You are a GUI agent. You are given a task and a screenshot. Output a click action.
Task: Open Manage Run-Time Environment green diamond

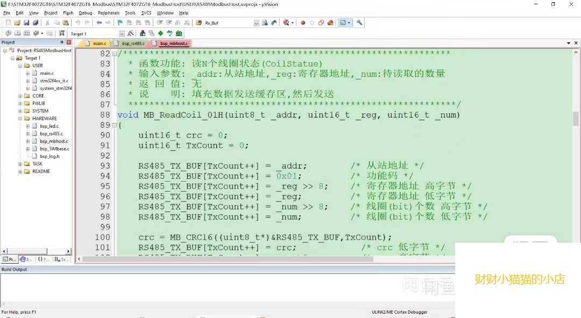point(160,33)
